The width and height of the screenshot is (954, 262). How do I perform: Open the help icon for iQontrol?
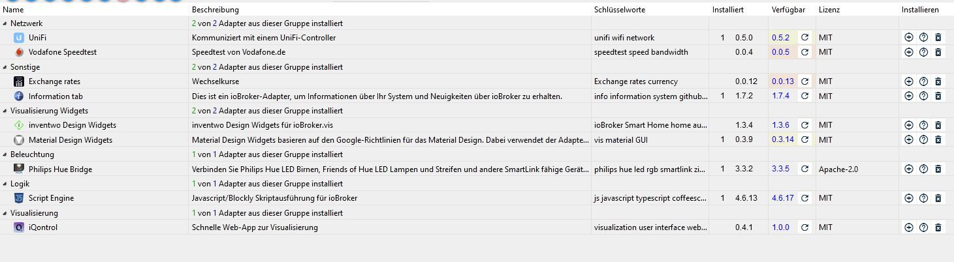click(x=923, y=227)
